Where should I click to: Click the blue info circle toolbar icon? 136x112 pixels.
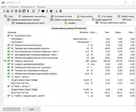tap(57, 11)
